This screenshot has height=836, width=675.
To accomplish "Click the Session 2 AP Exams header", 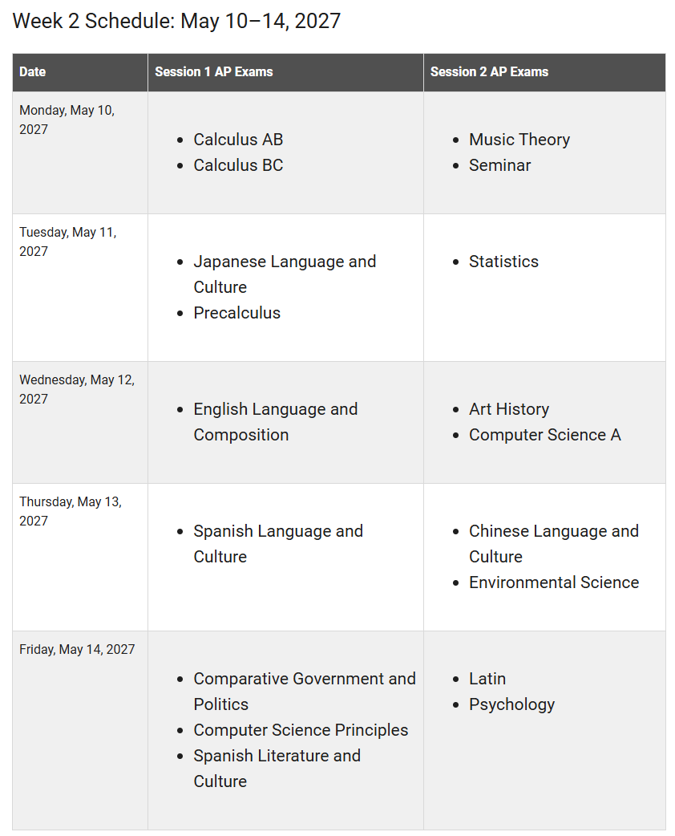I will (489, 72).
